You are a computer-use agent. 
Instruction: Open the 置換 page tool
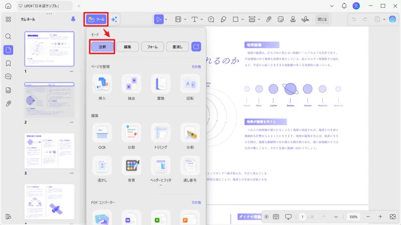(x=161, y=87)
